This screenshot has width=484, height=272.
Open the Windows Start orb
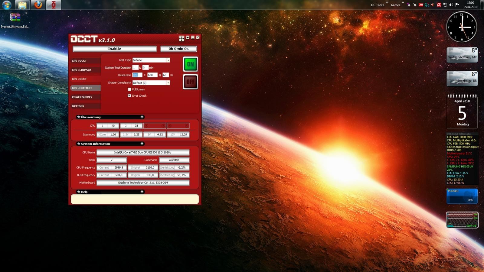point(7,5)
